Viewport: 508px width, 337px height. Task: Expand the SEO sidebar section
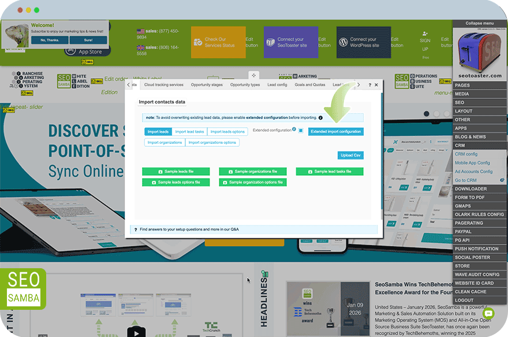coord(480,102)
